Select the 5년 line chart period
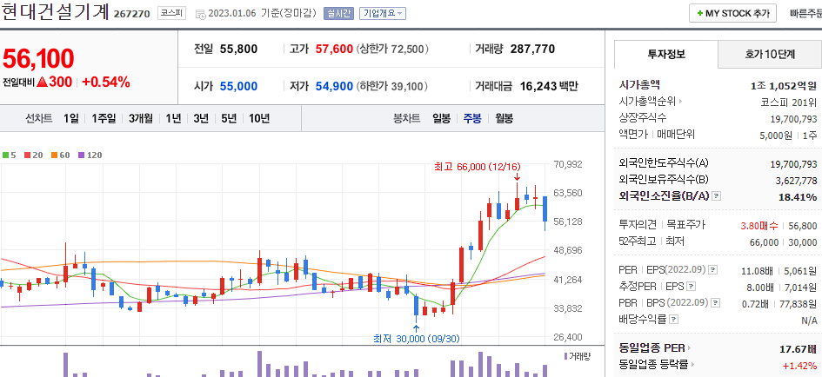Viewport: 822px width, 377px height. (x=229, y=118)
